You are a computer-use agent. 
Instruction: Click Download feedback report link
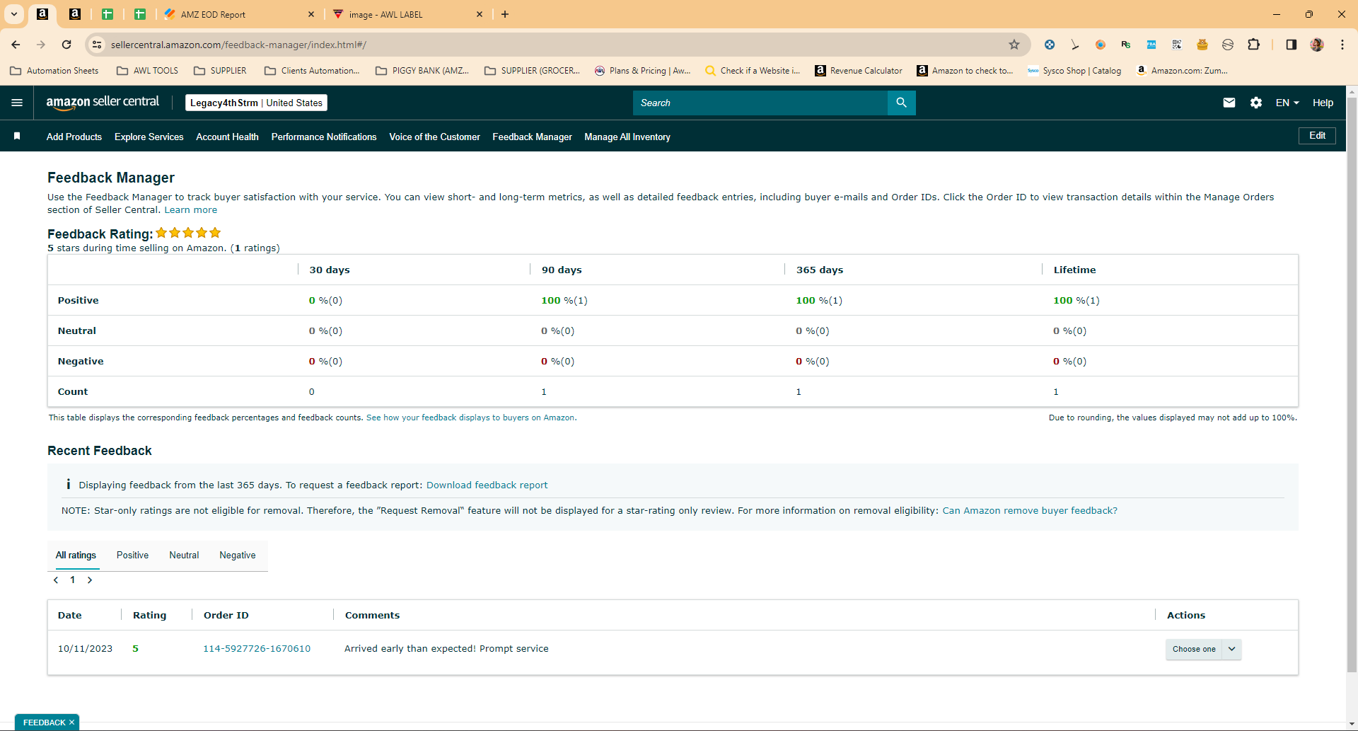click(x=487, y=485)
